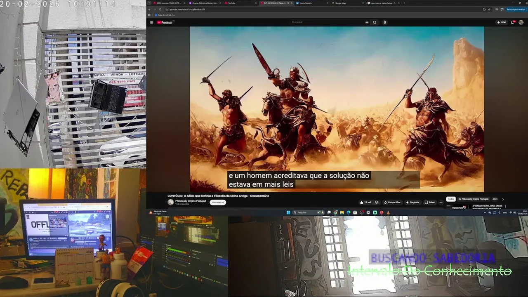This screenshot has width=528, height=297.
Task: Select the Todos filter chip
Action: point(451,199)
